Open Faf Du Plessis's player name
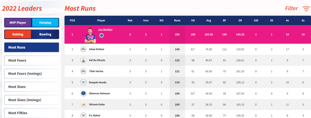 coord(97,60)
